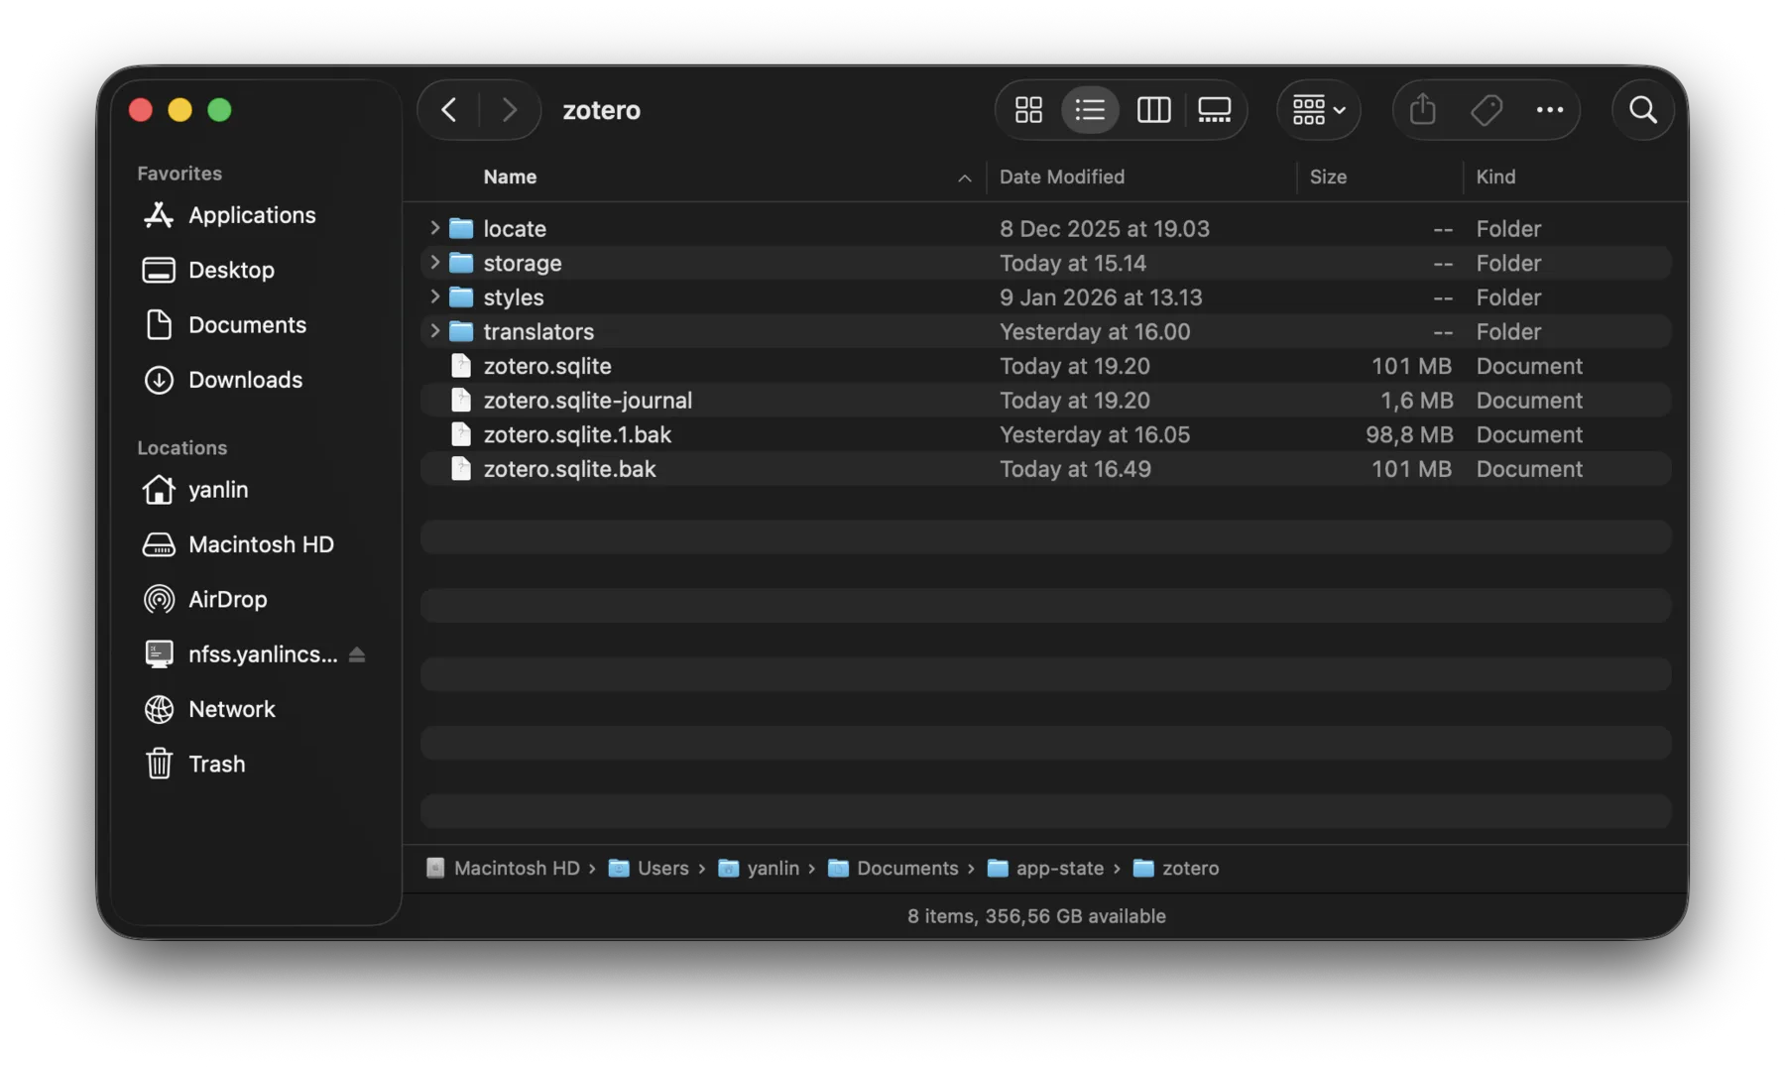Toggle name sort order ascending arrow
Screen dimensions: 1785x1067
point(964,178)
